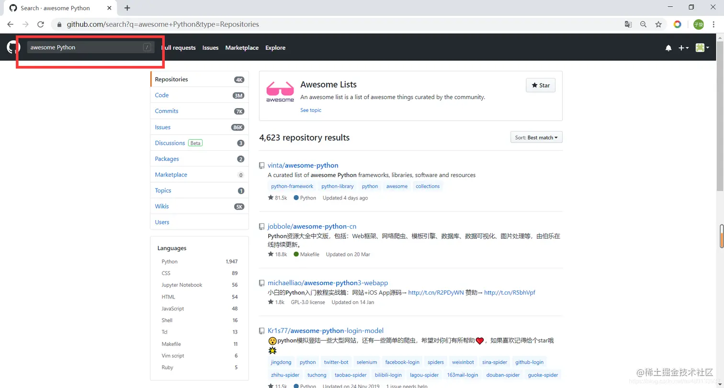Filter by Vim script language
The image size is (724, 388).
199,356
